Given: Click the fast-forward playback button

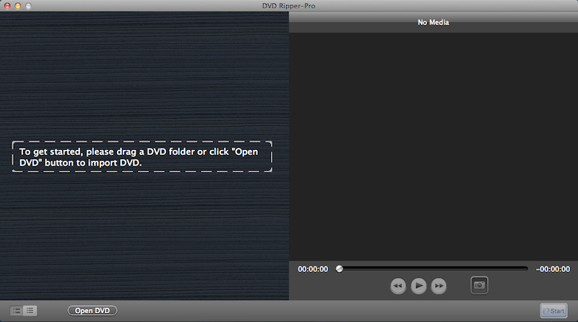Looking at the screenshot, I should click(439, 286).
